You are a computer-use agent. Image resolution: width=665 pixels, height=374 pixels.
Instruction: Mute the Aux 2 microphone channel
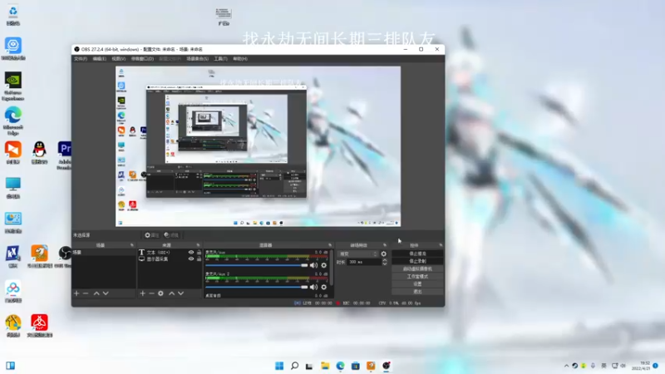coord(314,287)
